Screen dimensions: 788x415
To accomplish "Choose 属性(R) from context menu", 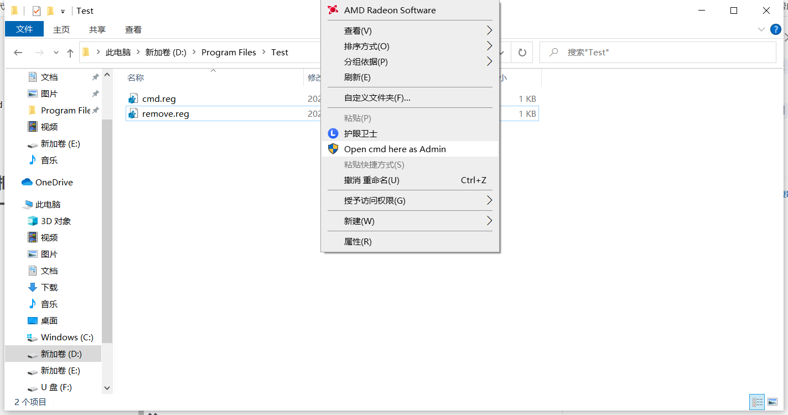I will click(x=410, y=241).
